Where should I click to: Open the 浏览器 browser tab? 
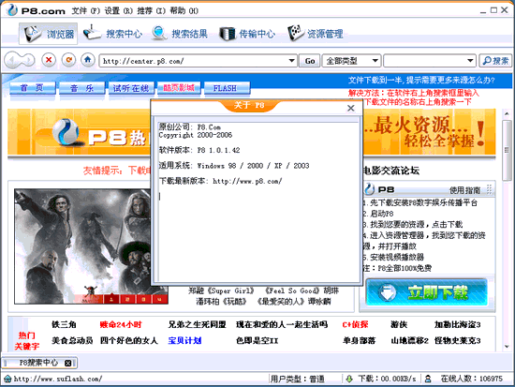[x=49, y=34]
